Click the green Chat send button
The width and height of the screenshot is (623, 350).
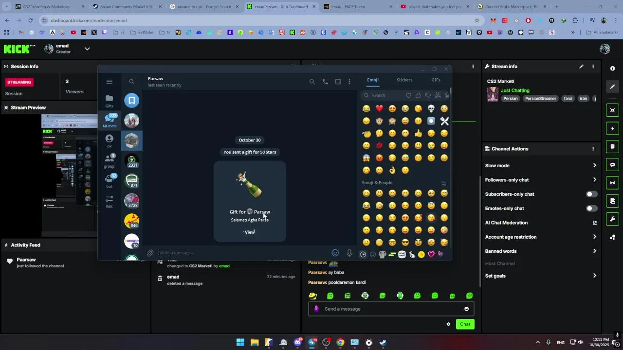[x=465, y=324]
